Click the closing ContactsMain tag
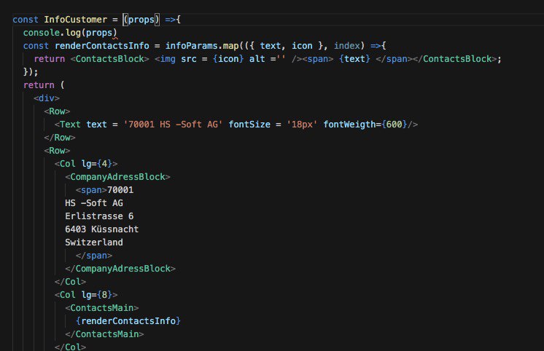The width and height of the screenshot is (544, 351). pyautogui.click(x=104, y=334)
